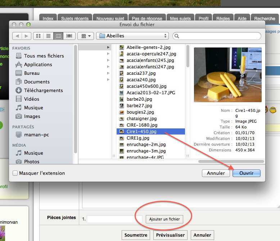Select the file chataigner.jpg
This screenshot has width=280, height=241.
(141, 118)
